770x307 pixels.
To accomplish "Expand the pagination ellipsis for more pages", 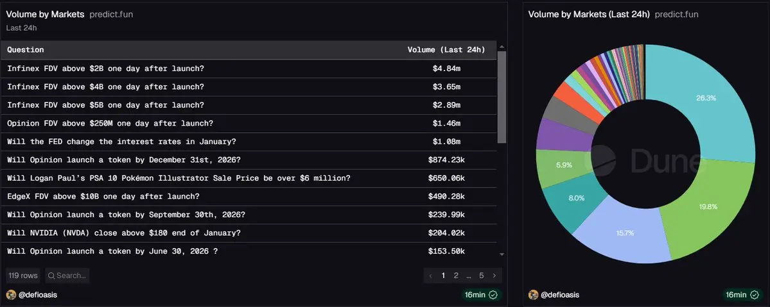I will [469, 276].
